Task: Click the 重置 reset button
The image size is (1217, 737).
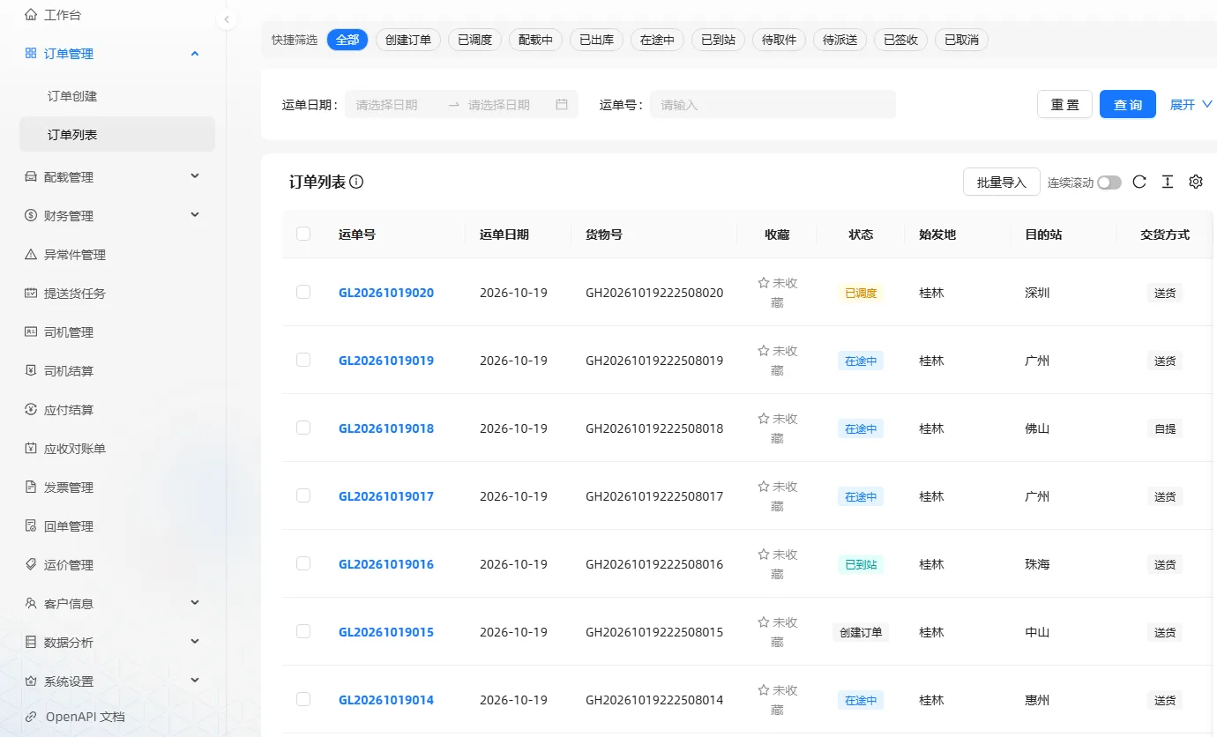Action: pyautogui.click(x=1065, y=104)
